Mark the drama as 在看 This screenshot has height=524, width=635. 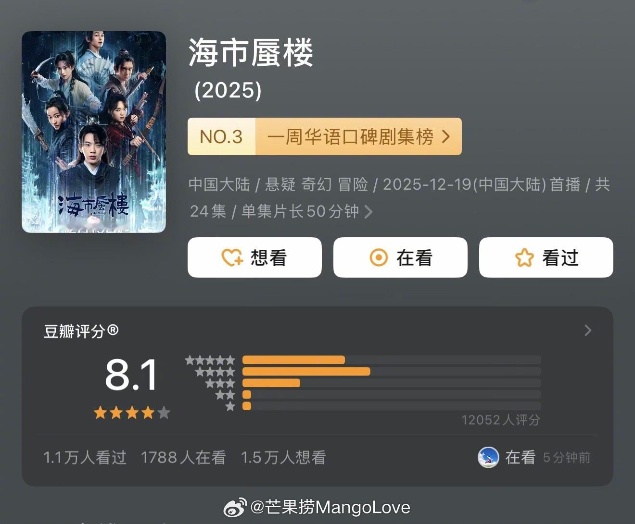[x=400, y=257]
